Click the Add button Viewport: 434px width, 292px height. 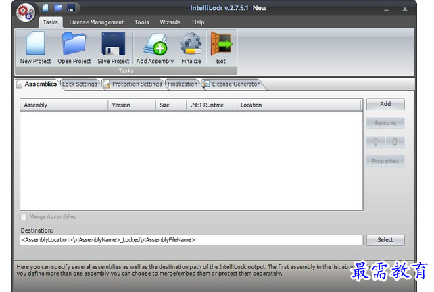pyautogui.click(x=385, y=104)
